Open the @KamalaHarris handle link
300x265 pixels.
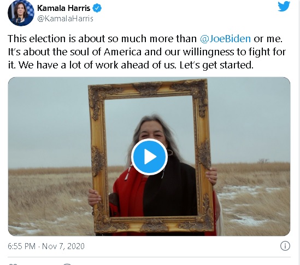65,19
